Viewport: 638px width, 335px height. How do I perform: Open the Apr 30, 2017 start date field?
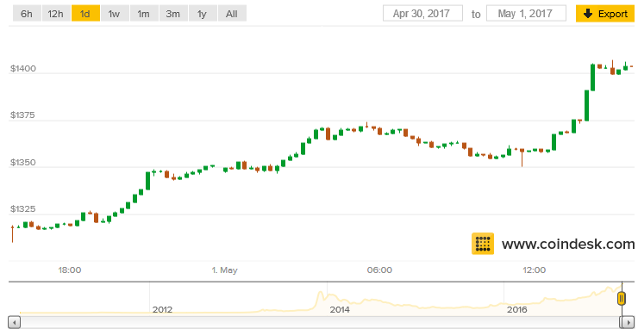tap(422, 14)
